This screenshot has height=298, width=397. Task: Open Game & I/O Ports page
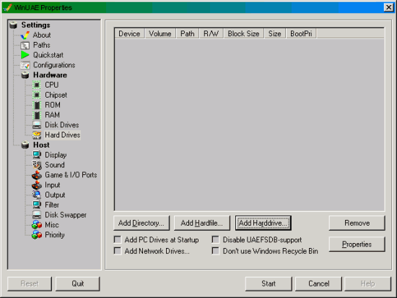click(x=71, y=175)
